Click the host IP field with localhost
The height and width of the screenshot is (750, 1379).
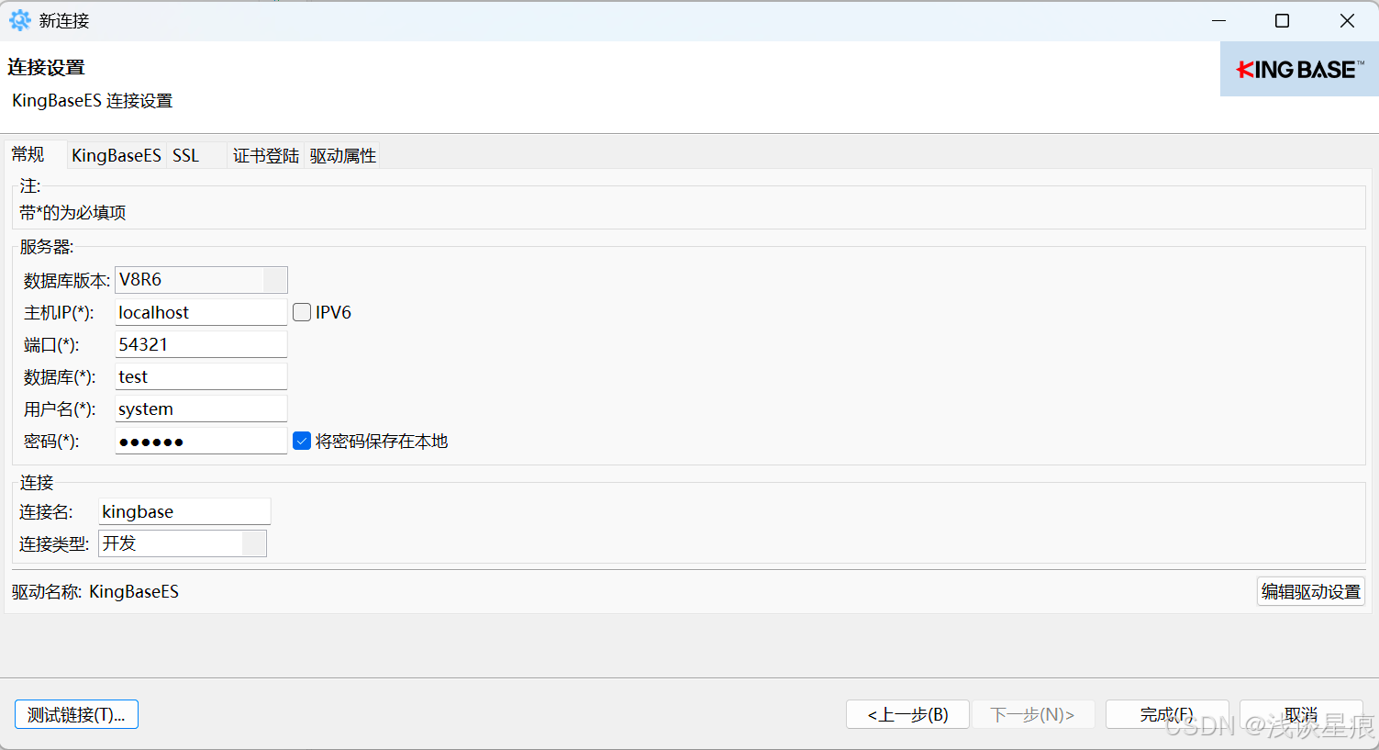pyautogui.click(x=201, y=312)
